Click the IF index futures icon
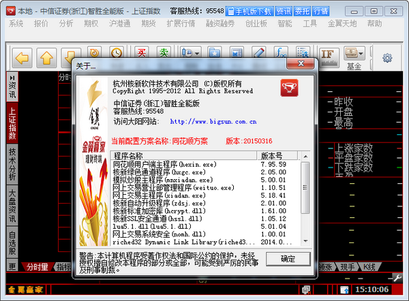409x301 pixels. [329, 58]
